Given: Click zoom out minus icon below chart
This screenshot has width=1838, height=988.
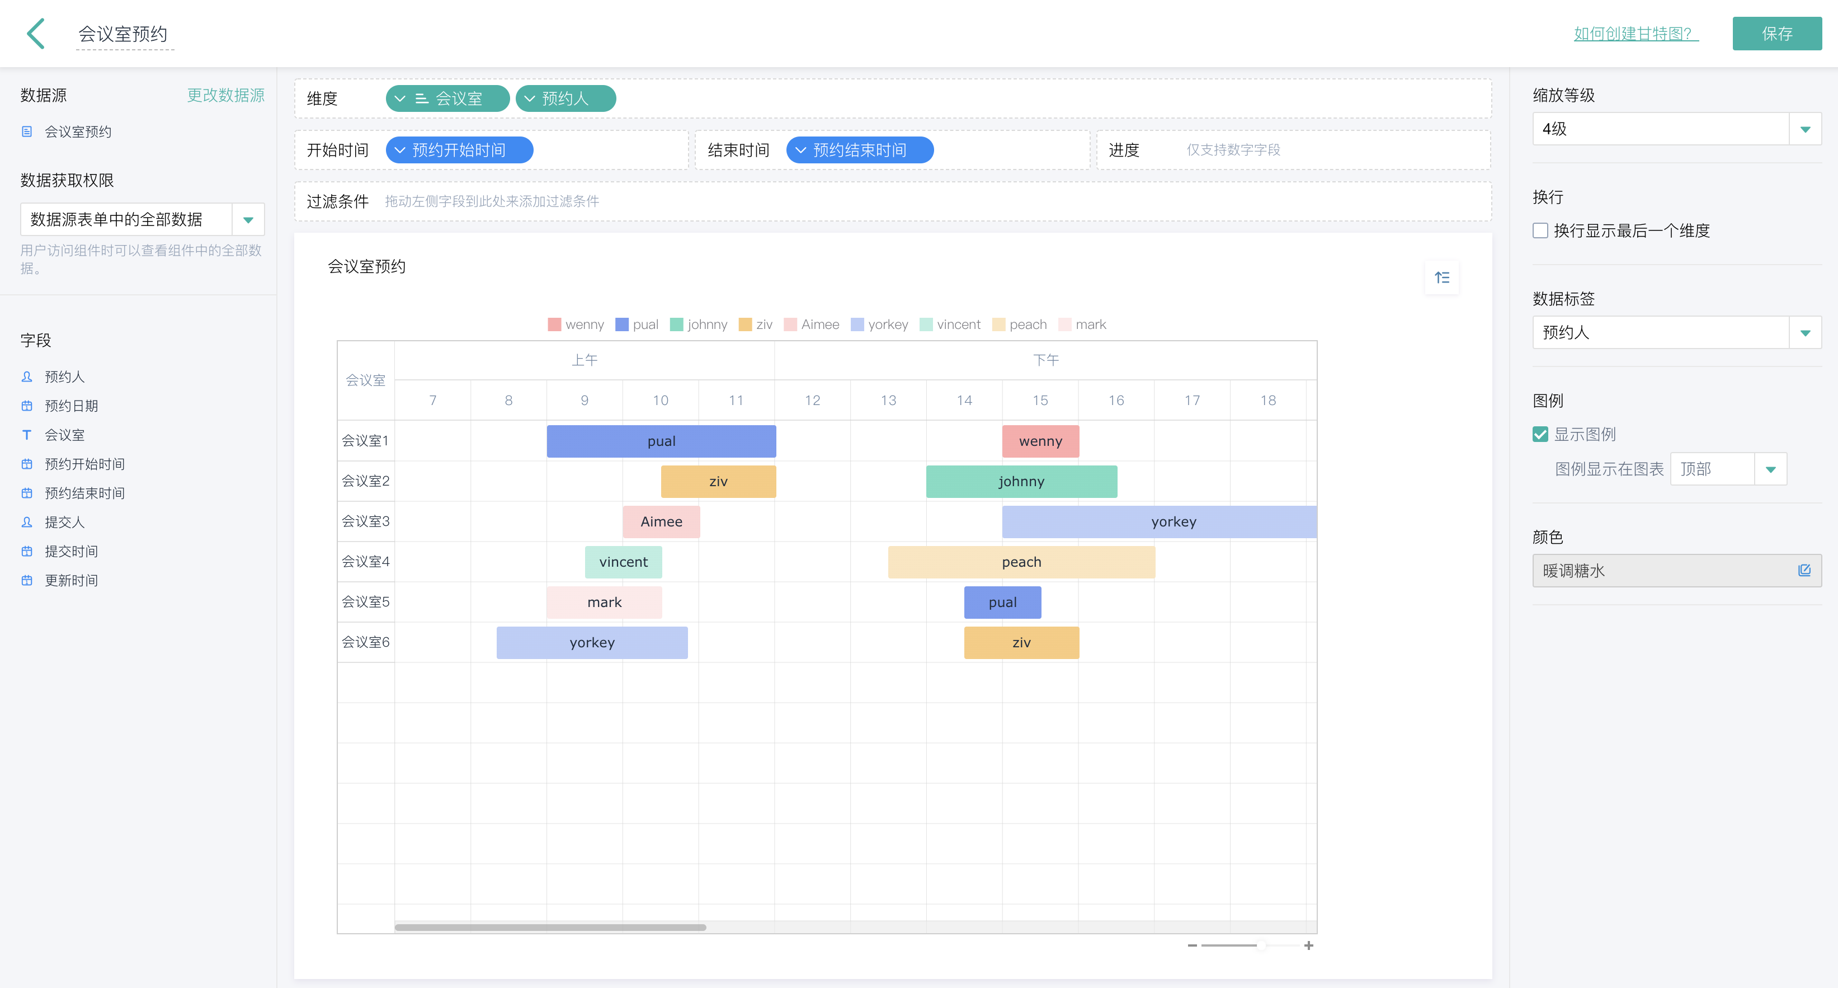Looking at the screenshot, I should point(1193,945).
